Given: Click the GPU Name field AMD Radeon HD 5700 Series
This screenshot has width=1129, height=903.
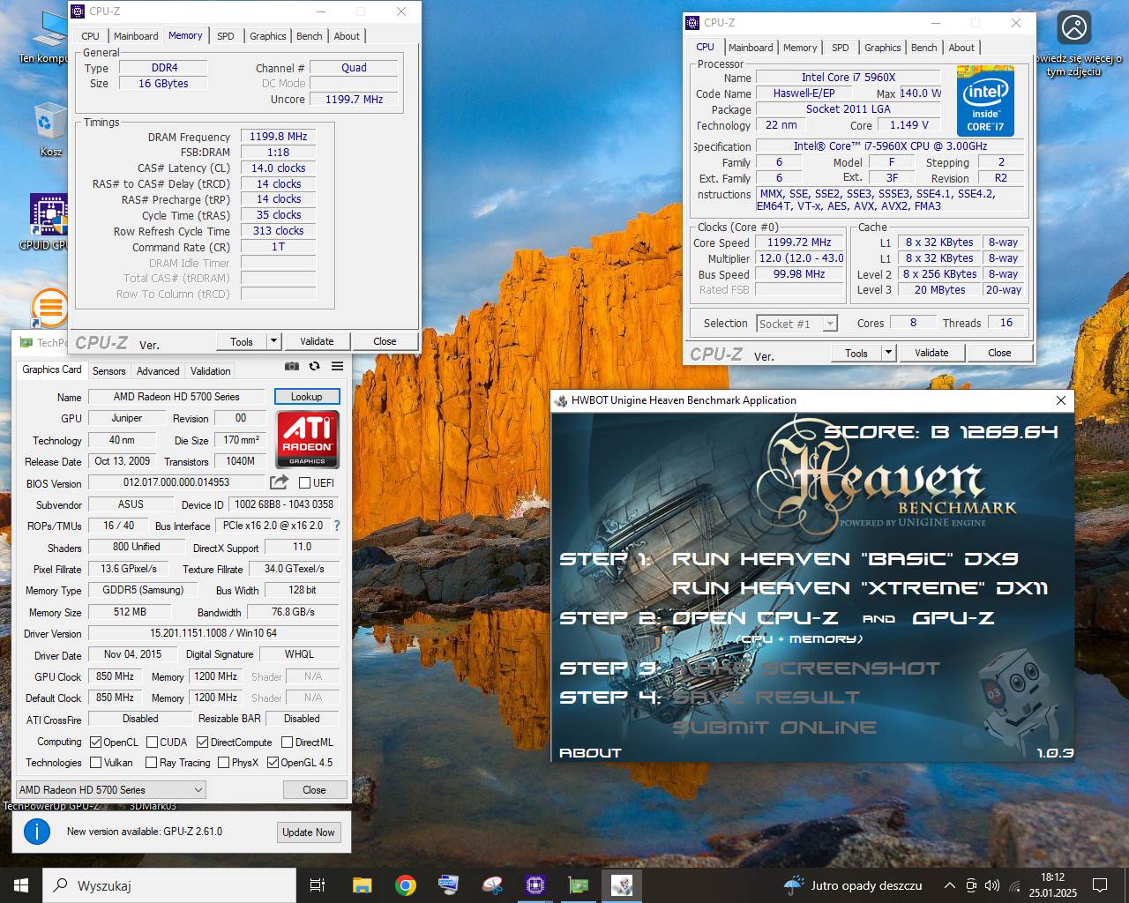Looking at the screenshot, I should click(x=176, y=397).
